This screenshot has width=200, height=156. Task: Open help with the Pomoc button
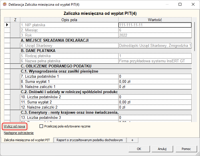point(186,149)
